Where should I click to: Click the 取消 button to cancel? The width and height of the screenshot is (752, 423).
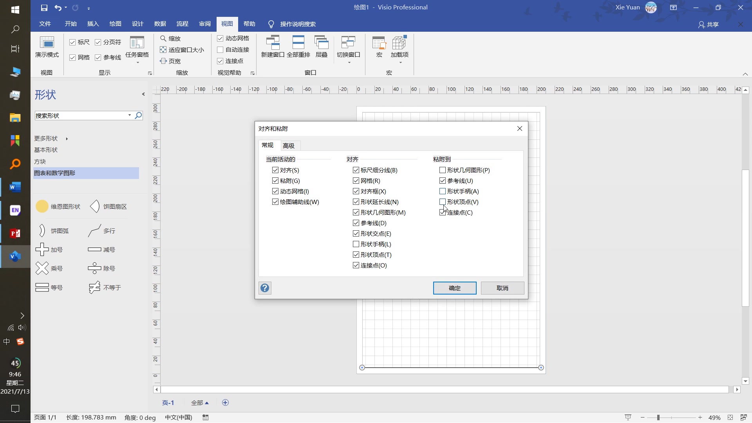tap(503, 288)
